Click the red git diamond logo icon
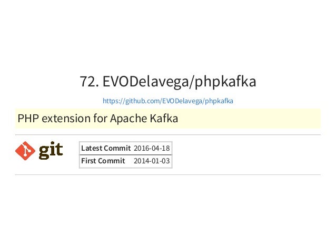The height and width of the screenshot is (245, 336). coord(25,151)
